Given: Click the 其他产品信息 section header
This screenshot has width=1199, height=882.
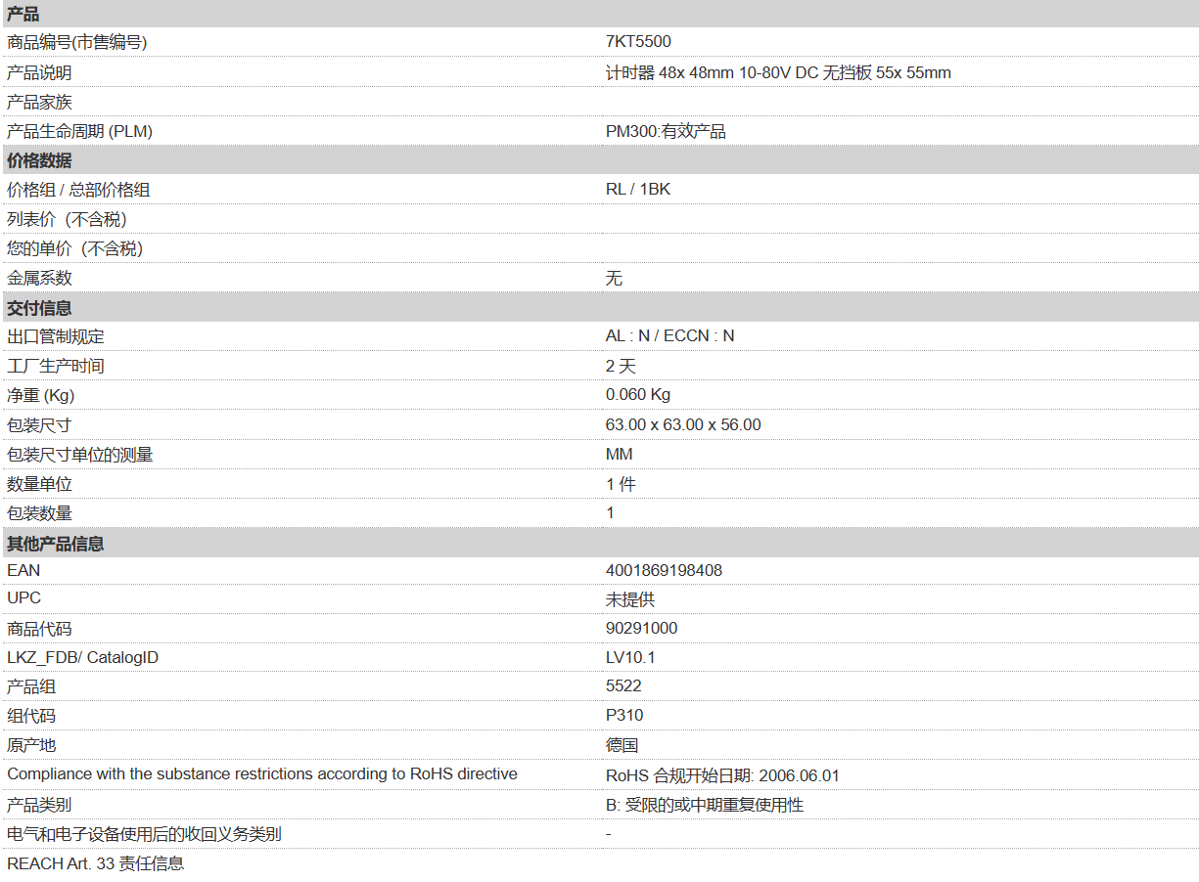Looking at the screenshot, I should pyautogui.click(x=56, y=543).
